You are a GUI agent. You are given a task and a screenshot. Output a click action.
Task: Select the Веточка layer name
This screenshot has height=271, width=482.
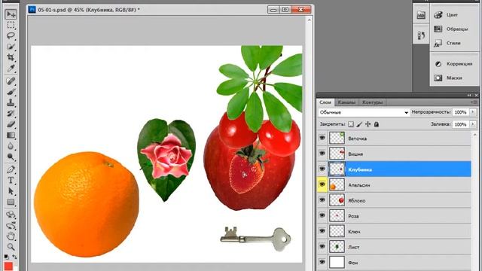pyautogui.click(x=357, y=139)
